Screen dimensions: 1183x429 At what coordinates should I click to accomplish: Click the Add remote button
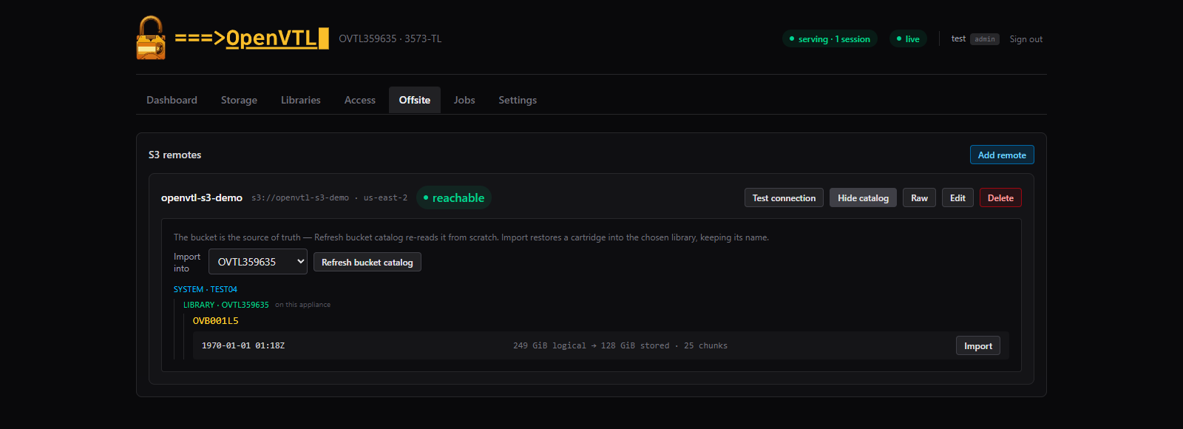click(x=1002, y=155)
